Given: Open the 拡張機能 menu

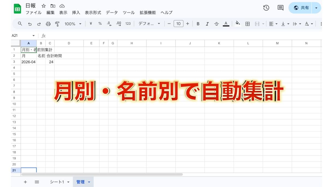Looking at the screenshot, I should pos(148,13).
